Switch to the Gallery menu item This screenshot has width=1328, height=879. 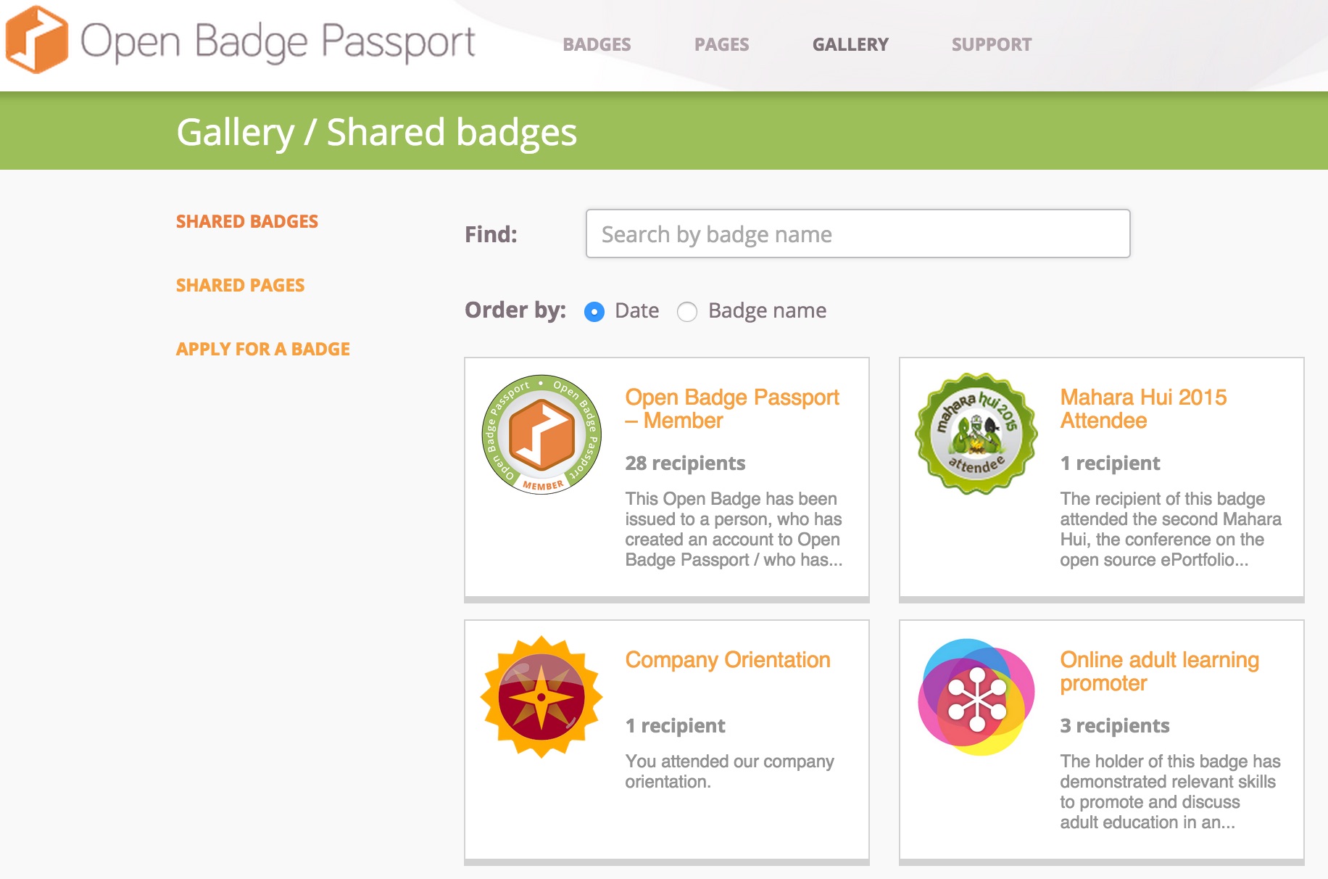850,44
